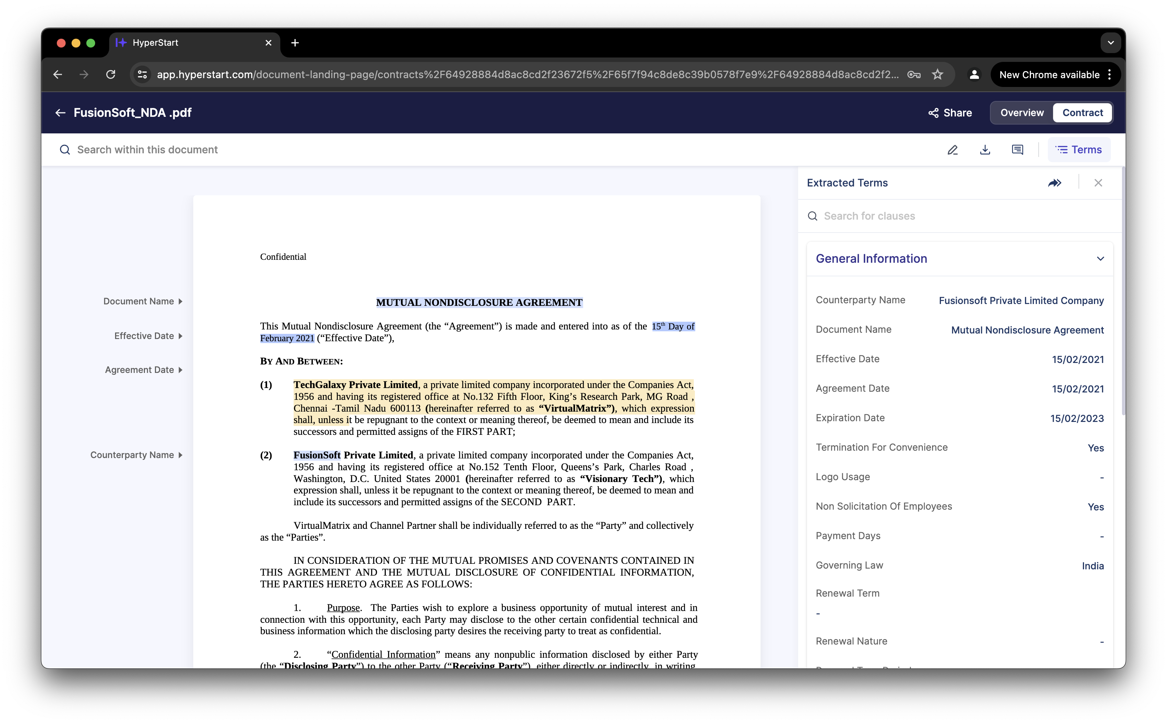The width and height of the screenshot is (1167, 723).
Task: Go back using FusionSoft_NDA back arrow
Action: pos(60,113)
